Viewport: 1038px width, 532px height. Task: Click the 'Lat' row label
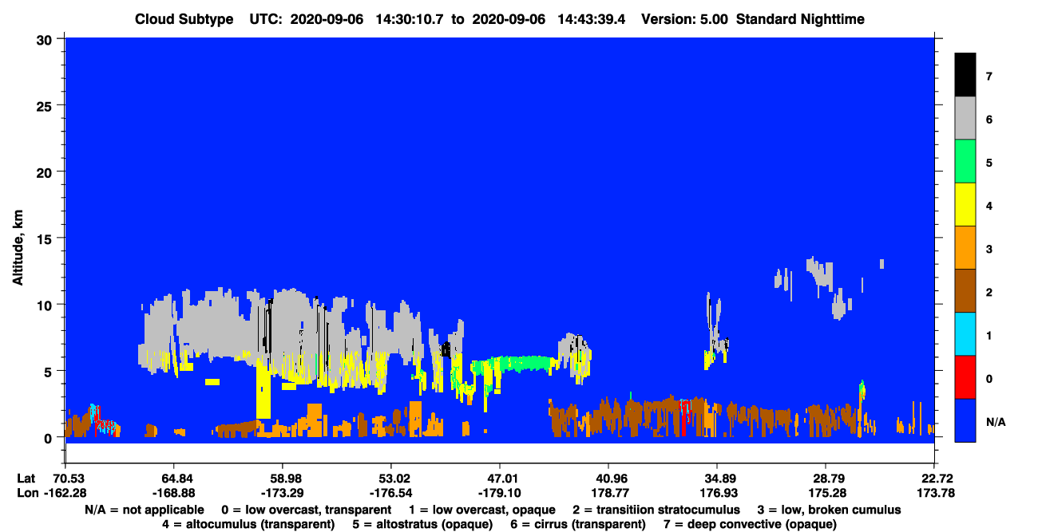[x=26, y=479]
